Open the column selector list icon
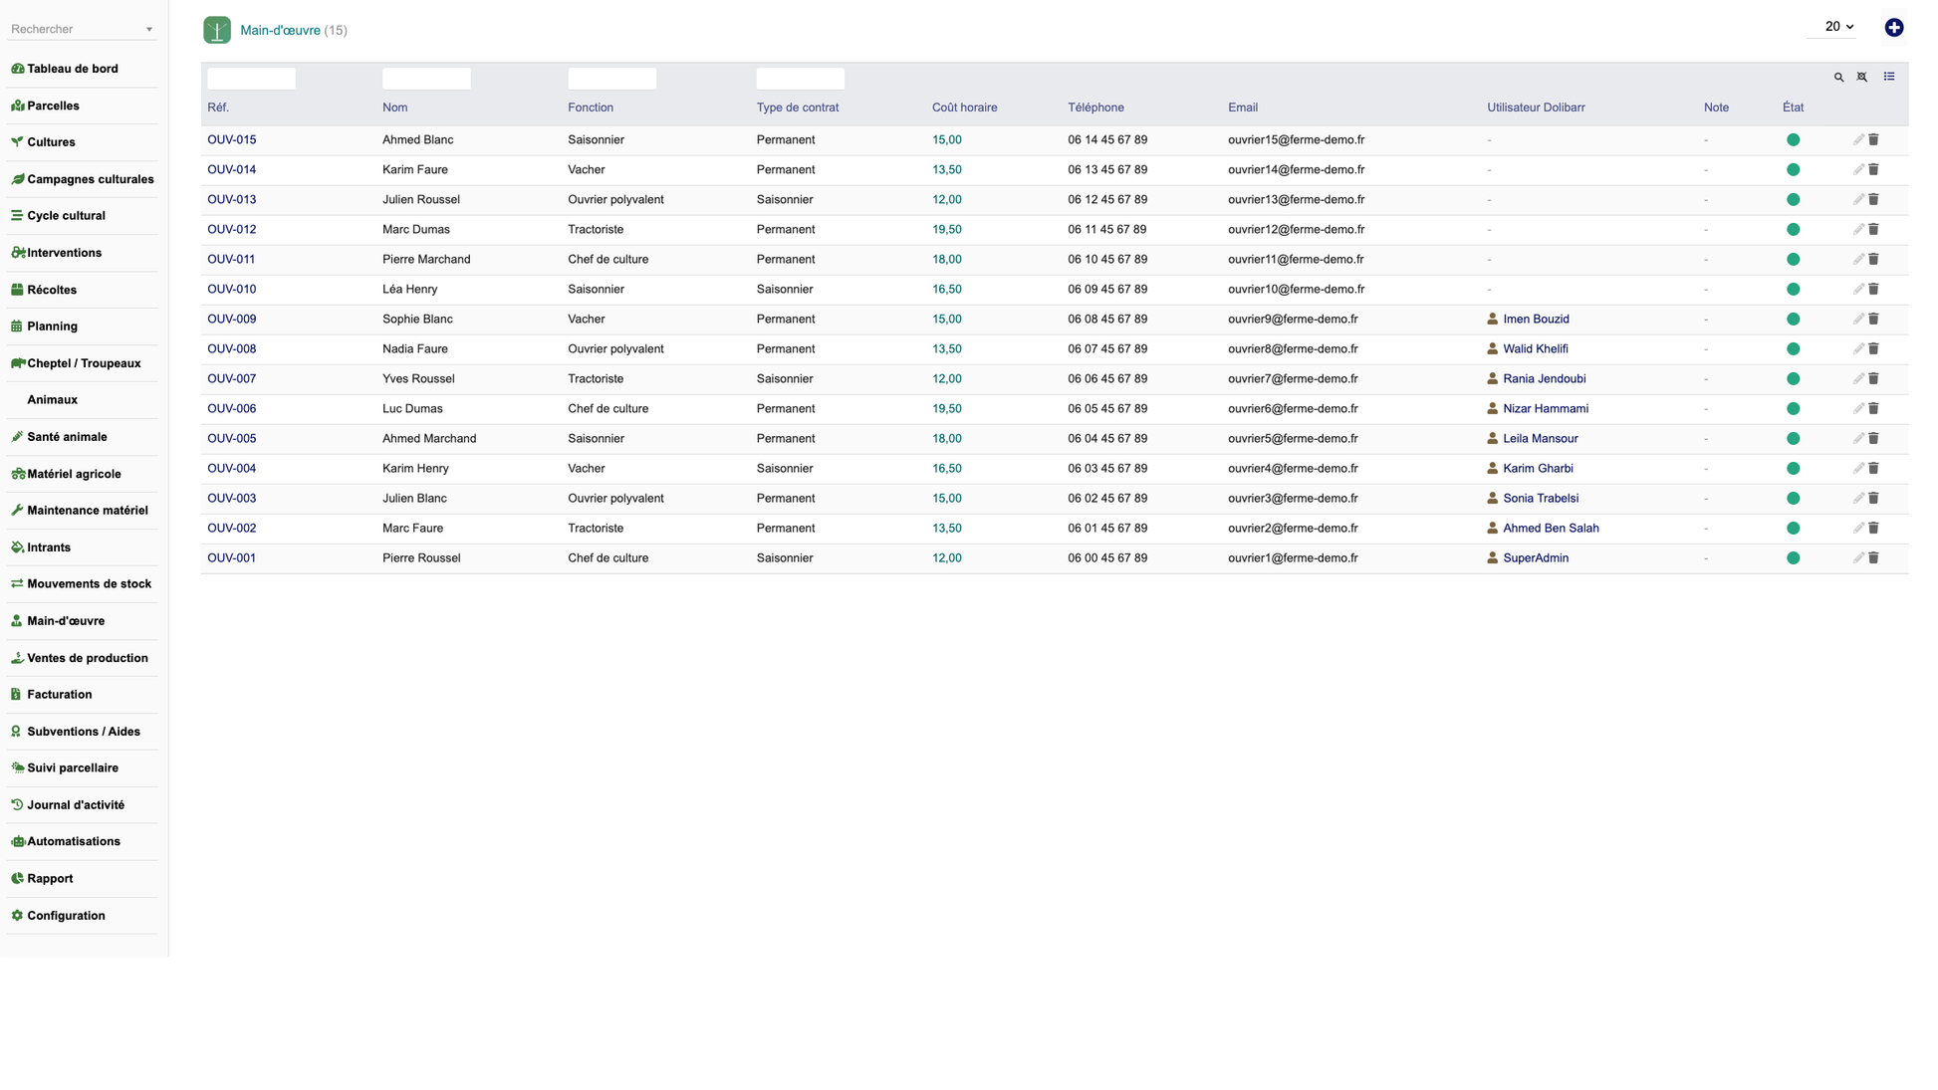This screenshot has height=1090, width=1938. pos(1888,77)
